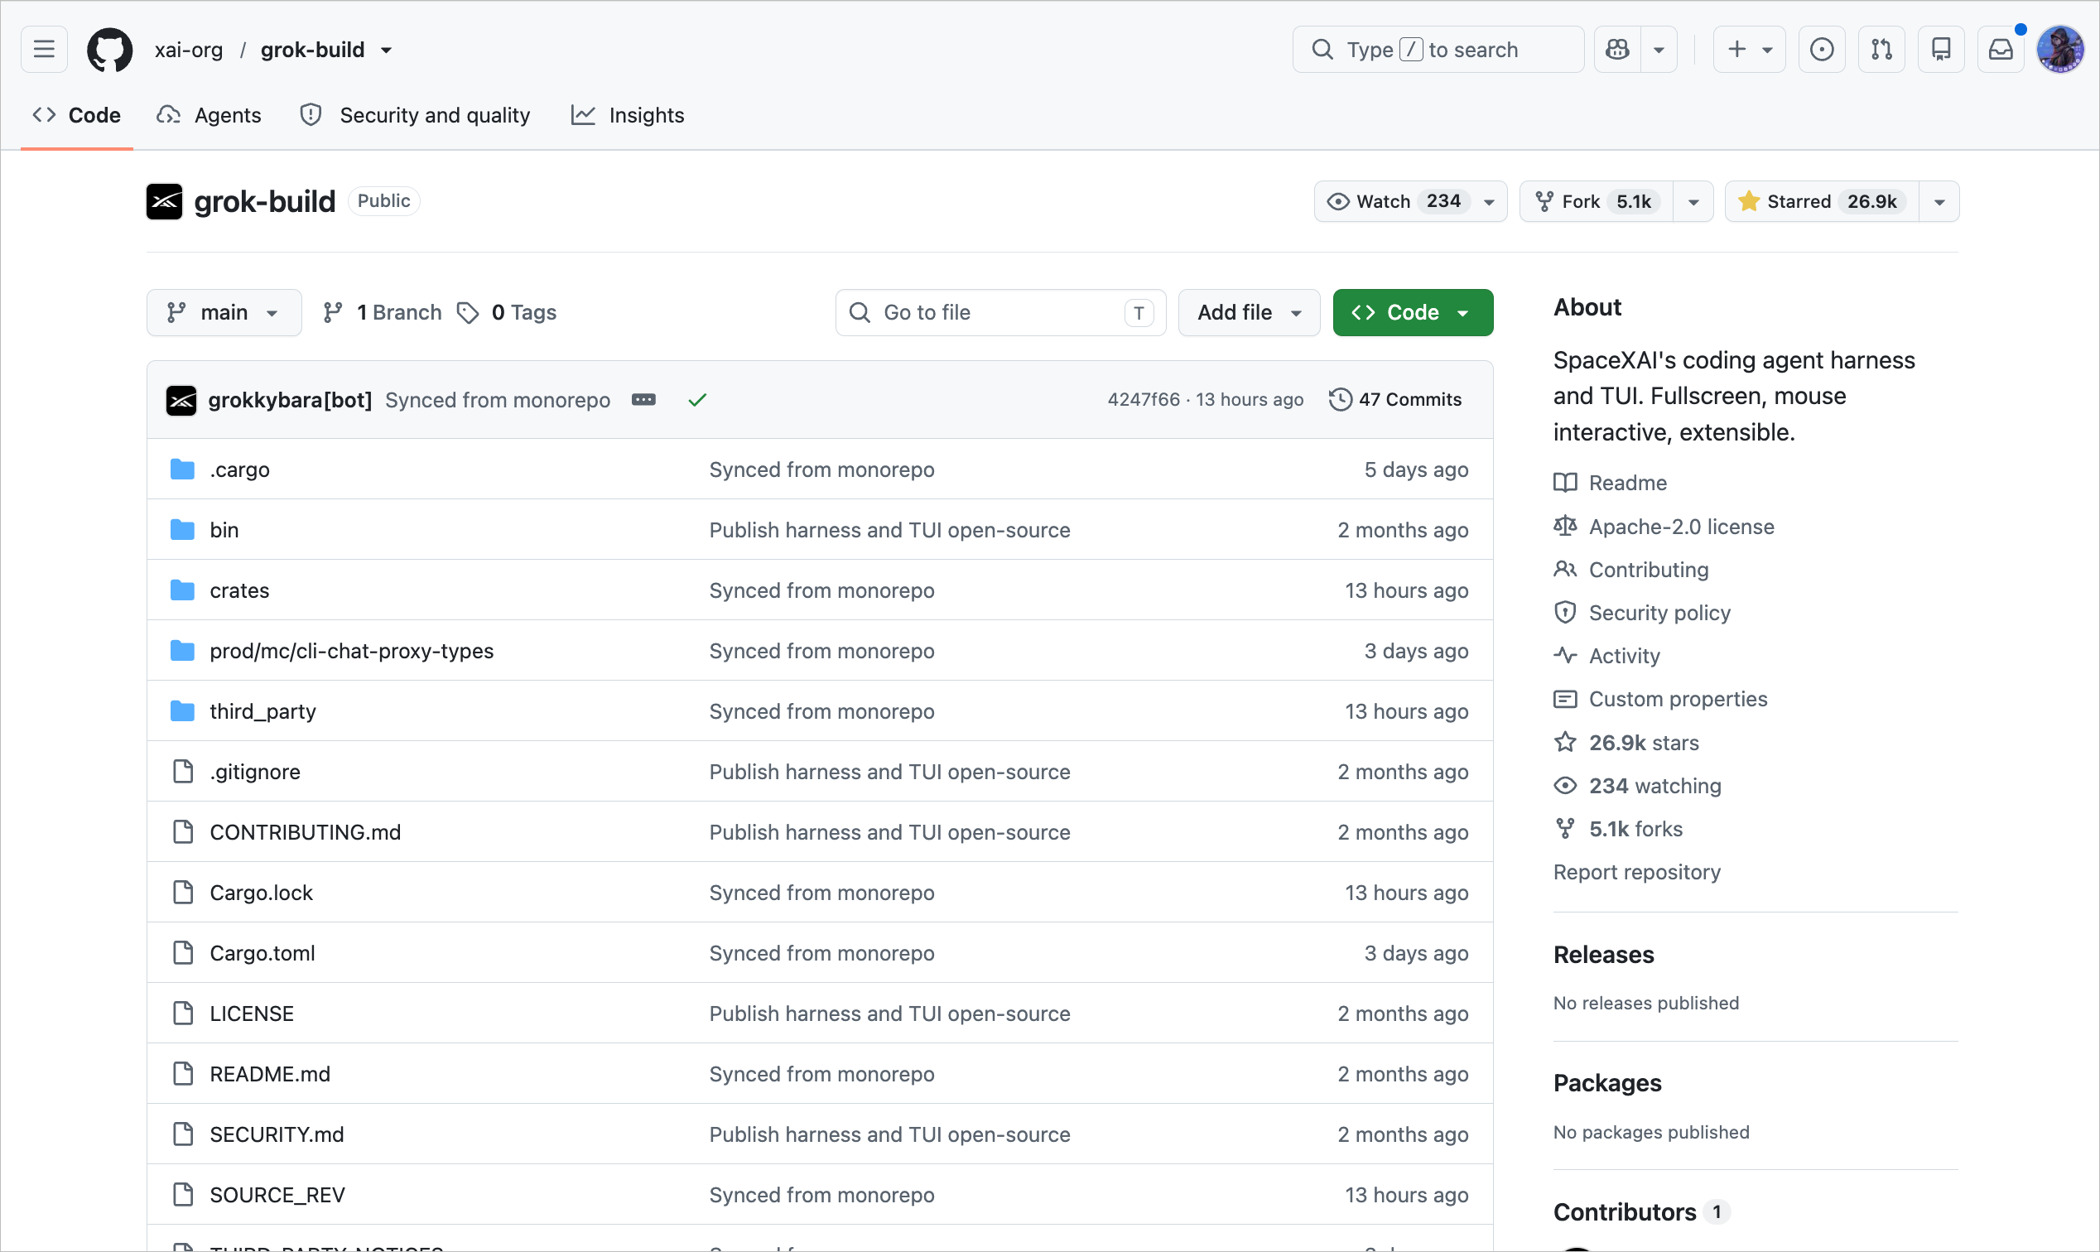Open the crates folder
Screen dimensions: 2100x1252
[239, 590]
